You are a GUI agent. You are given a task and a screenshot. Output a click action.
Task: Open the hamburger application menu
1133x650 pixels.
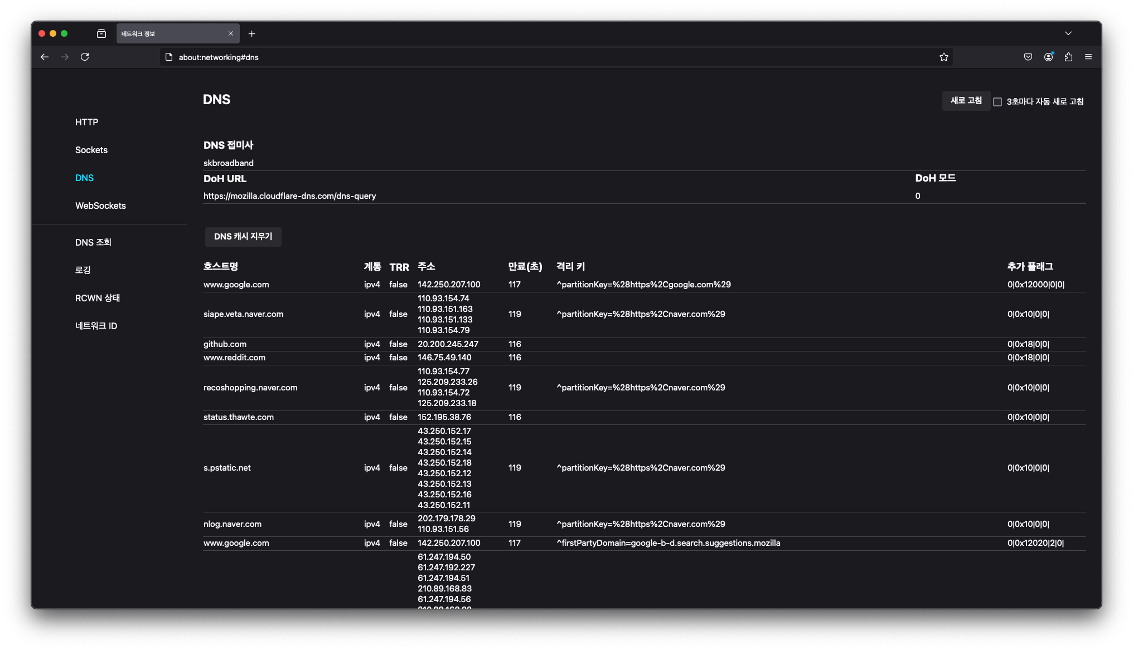1088,57
